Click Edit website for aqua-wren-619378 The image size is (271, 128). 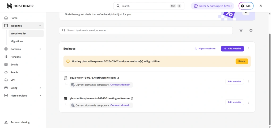(235, 82)
